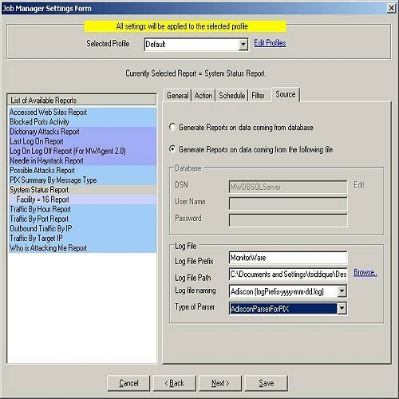The width and height of the screenshot is (399, 399).
Task: Click the Browse link for log path
Action: point(365,272)
